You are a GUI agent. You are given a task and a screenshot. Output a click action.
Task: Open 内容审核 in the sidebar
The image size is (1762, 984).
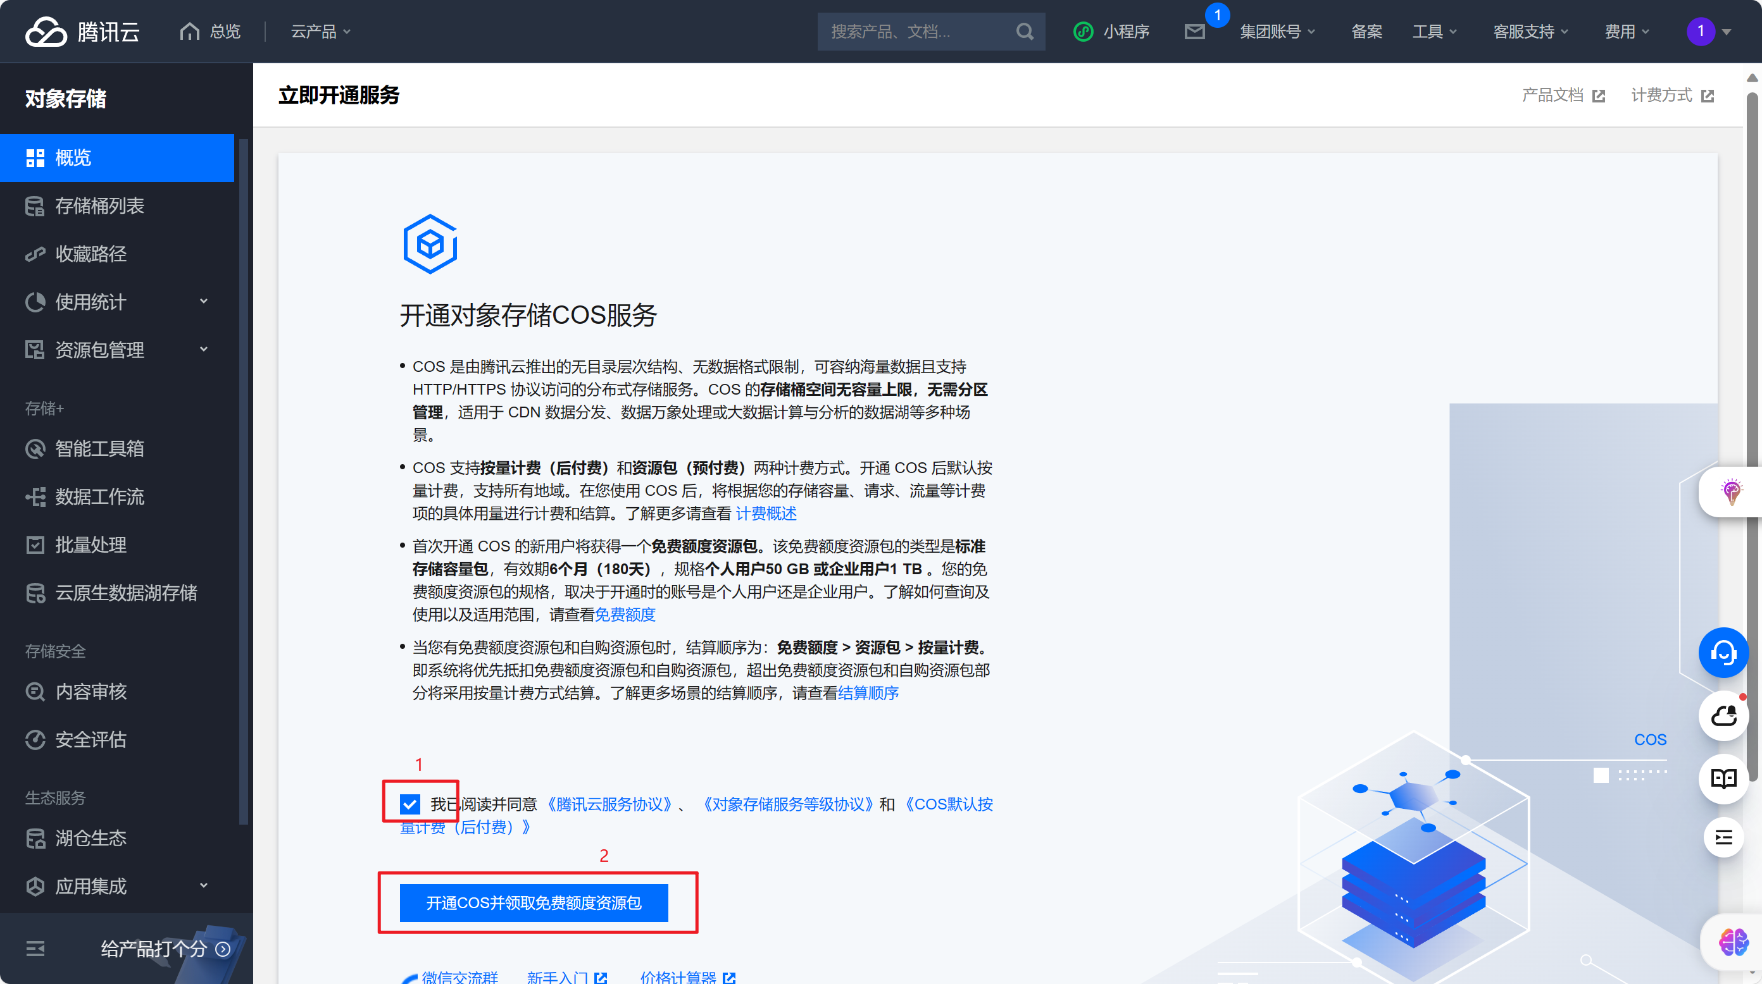(91, 692)
